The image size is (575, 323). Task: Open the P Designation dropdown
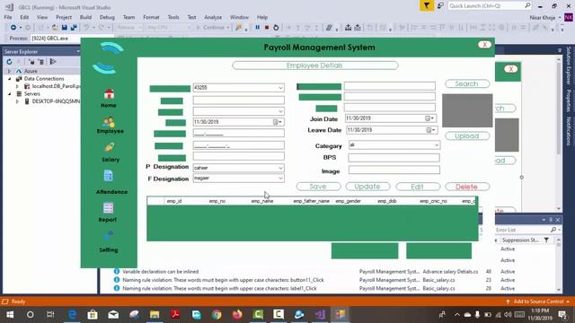(x=280, y=168)
